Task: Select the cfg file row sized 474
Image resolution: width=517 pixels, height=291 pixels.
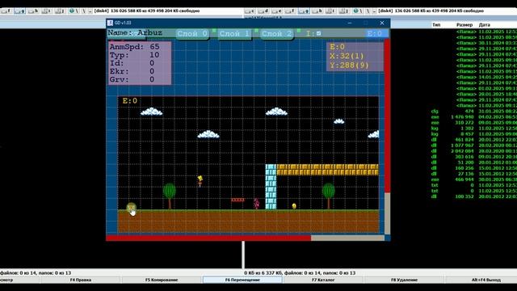Action: pos(473,112)
